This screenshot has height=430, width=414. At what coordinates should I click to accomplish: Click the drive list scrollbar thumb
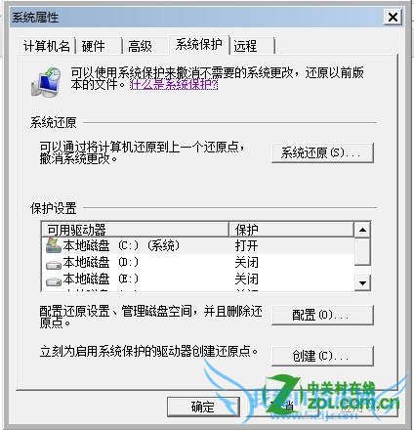tap(362, 252)
